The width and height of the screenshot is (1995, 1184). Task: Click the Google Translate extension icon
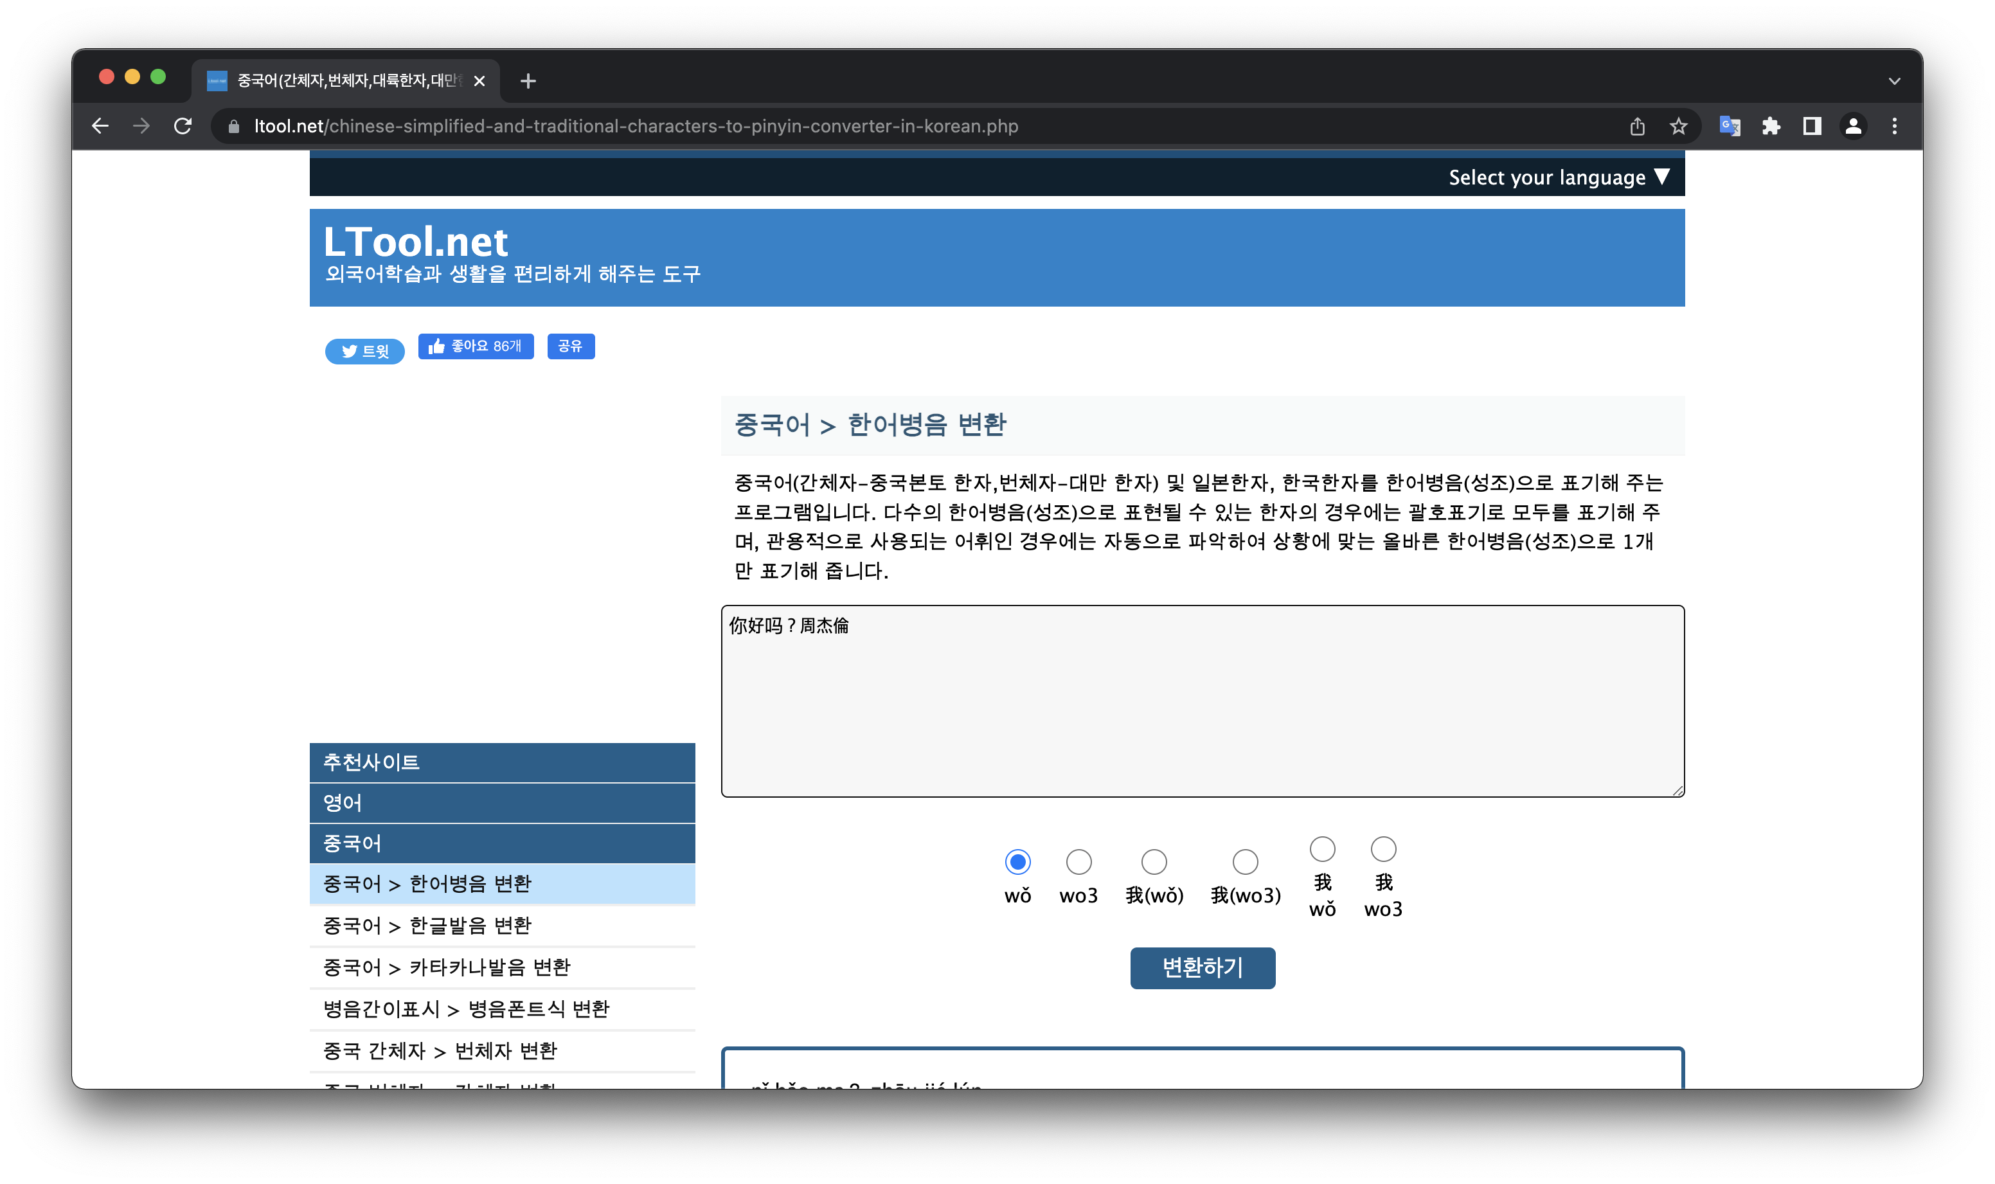1730,126
